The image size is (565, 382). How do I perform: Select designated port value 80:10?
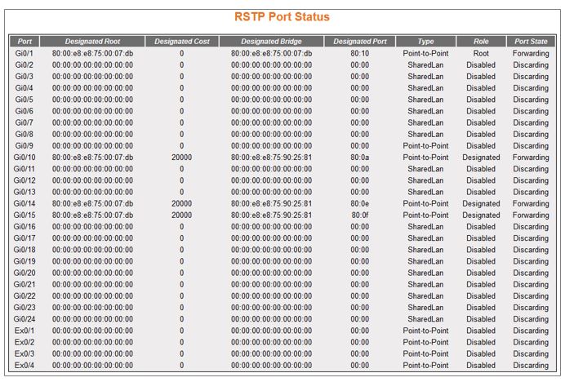360,53
